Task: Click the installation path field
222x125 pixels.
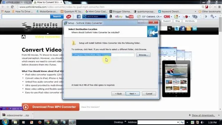Action: (103, 55)
